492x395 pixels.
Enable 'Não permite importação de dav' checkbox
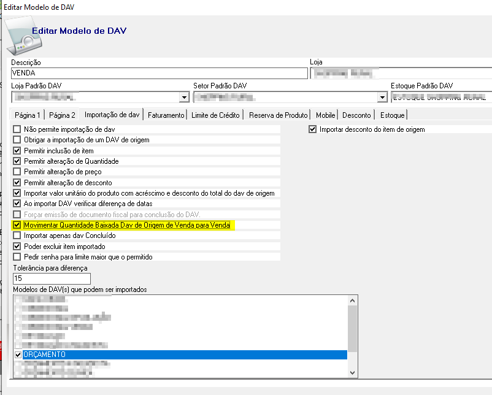coord(17,129)
